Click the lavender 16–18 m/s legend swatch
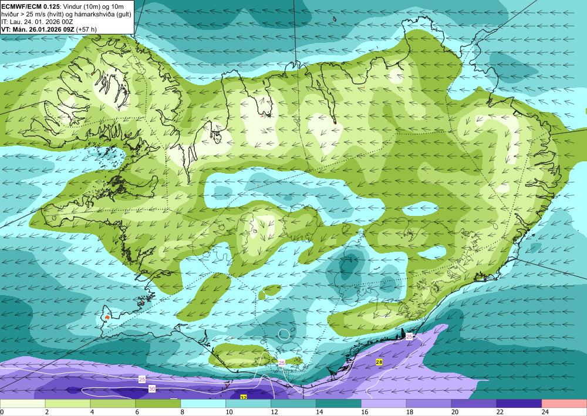Screen dimensions: 587x416 point(384,404)
